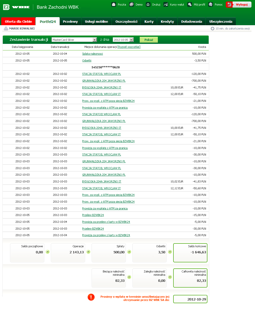Click the MAREK KOWALSKI user name
This screenshot has width=255, height=309.
point(22,28)
